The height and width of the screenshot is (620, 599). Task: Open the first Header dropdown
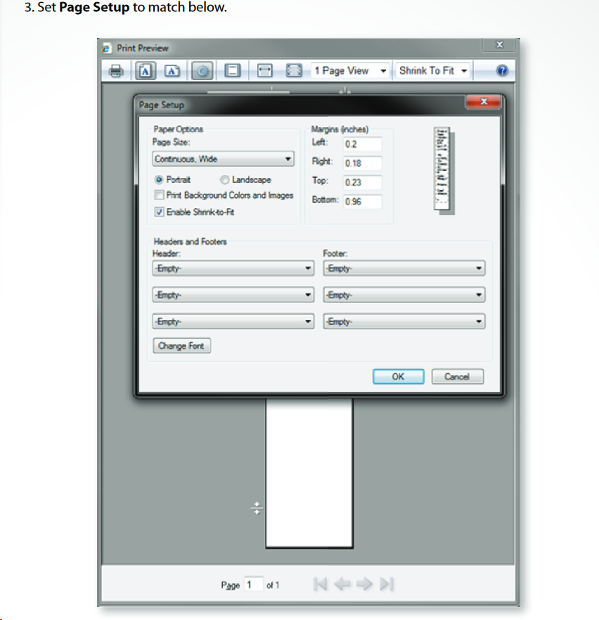[233, 269]
